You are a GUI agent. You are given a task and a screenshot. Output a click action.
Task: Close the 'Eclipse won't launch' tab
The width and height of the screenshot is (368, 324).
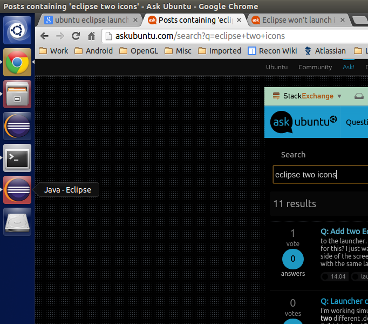pyautogui.click(x=343, y=20)
